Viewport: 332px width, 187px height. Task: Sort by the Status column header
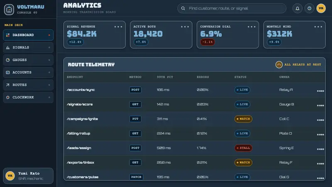tap(240, 77)
